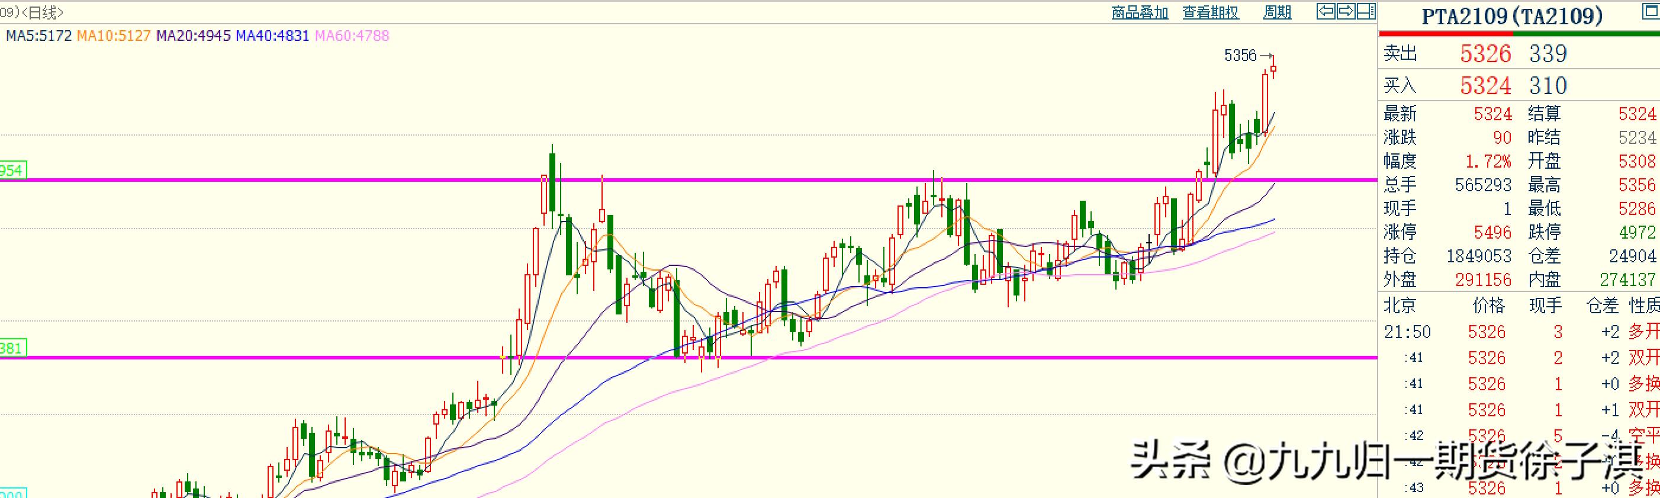
Task: Select the MA5:5172 indicator label
Action: [x=38, y=36]
